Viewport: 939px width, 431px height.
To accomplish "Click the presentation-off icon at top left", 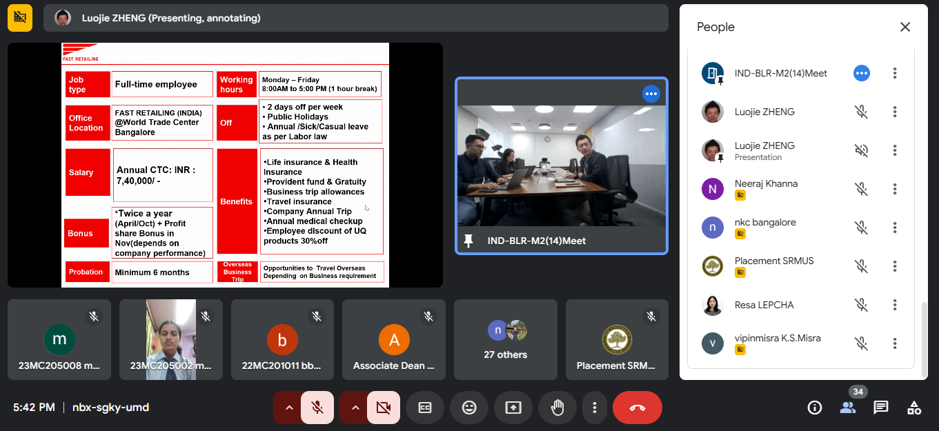I will click(20, 18).
